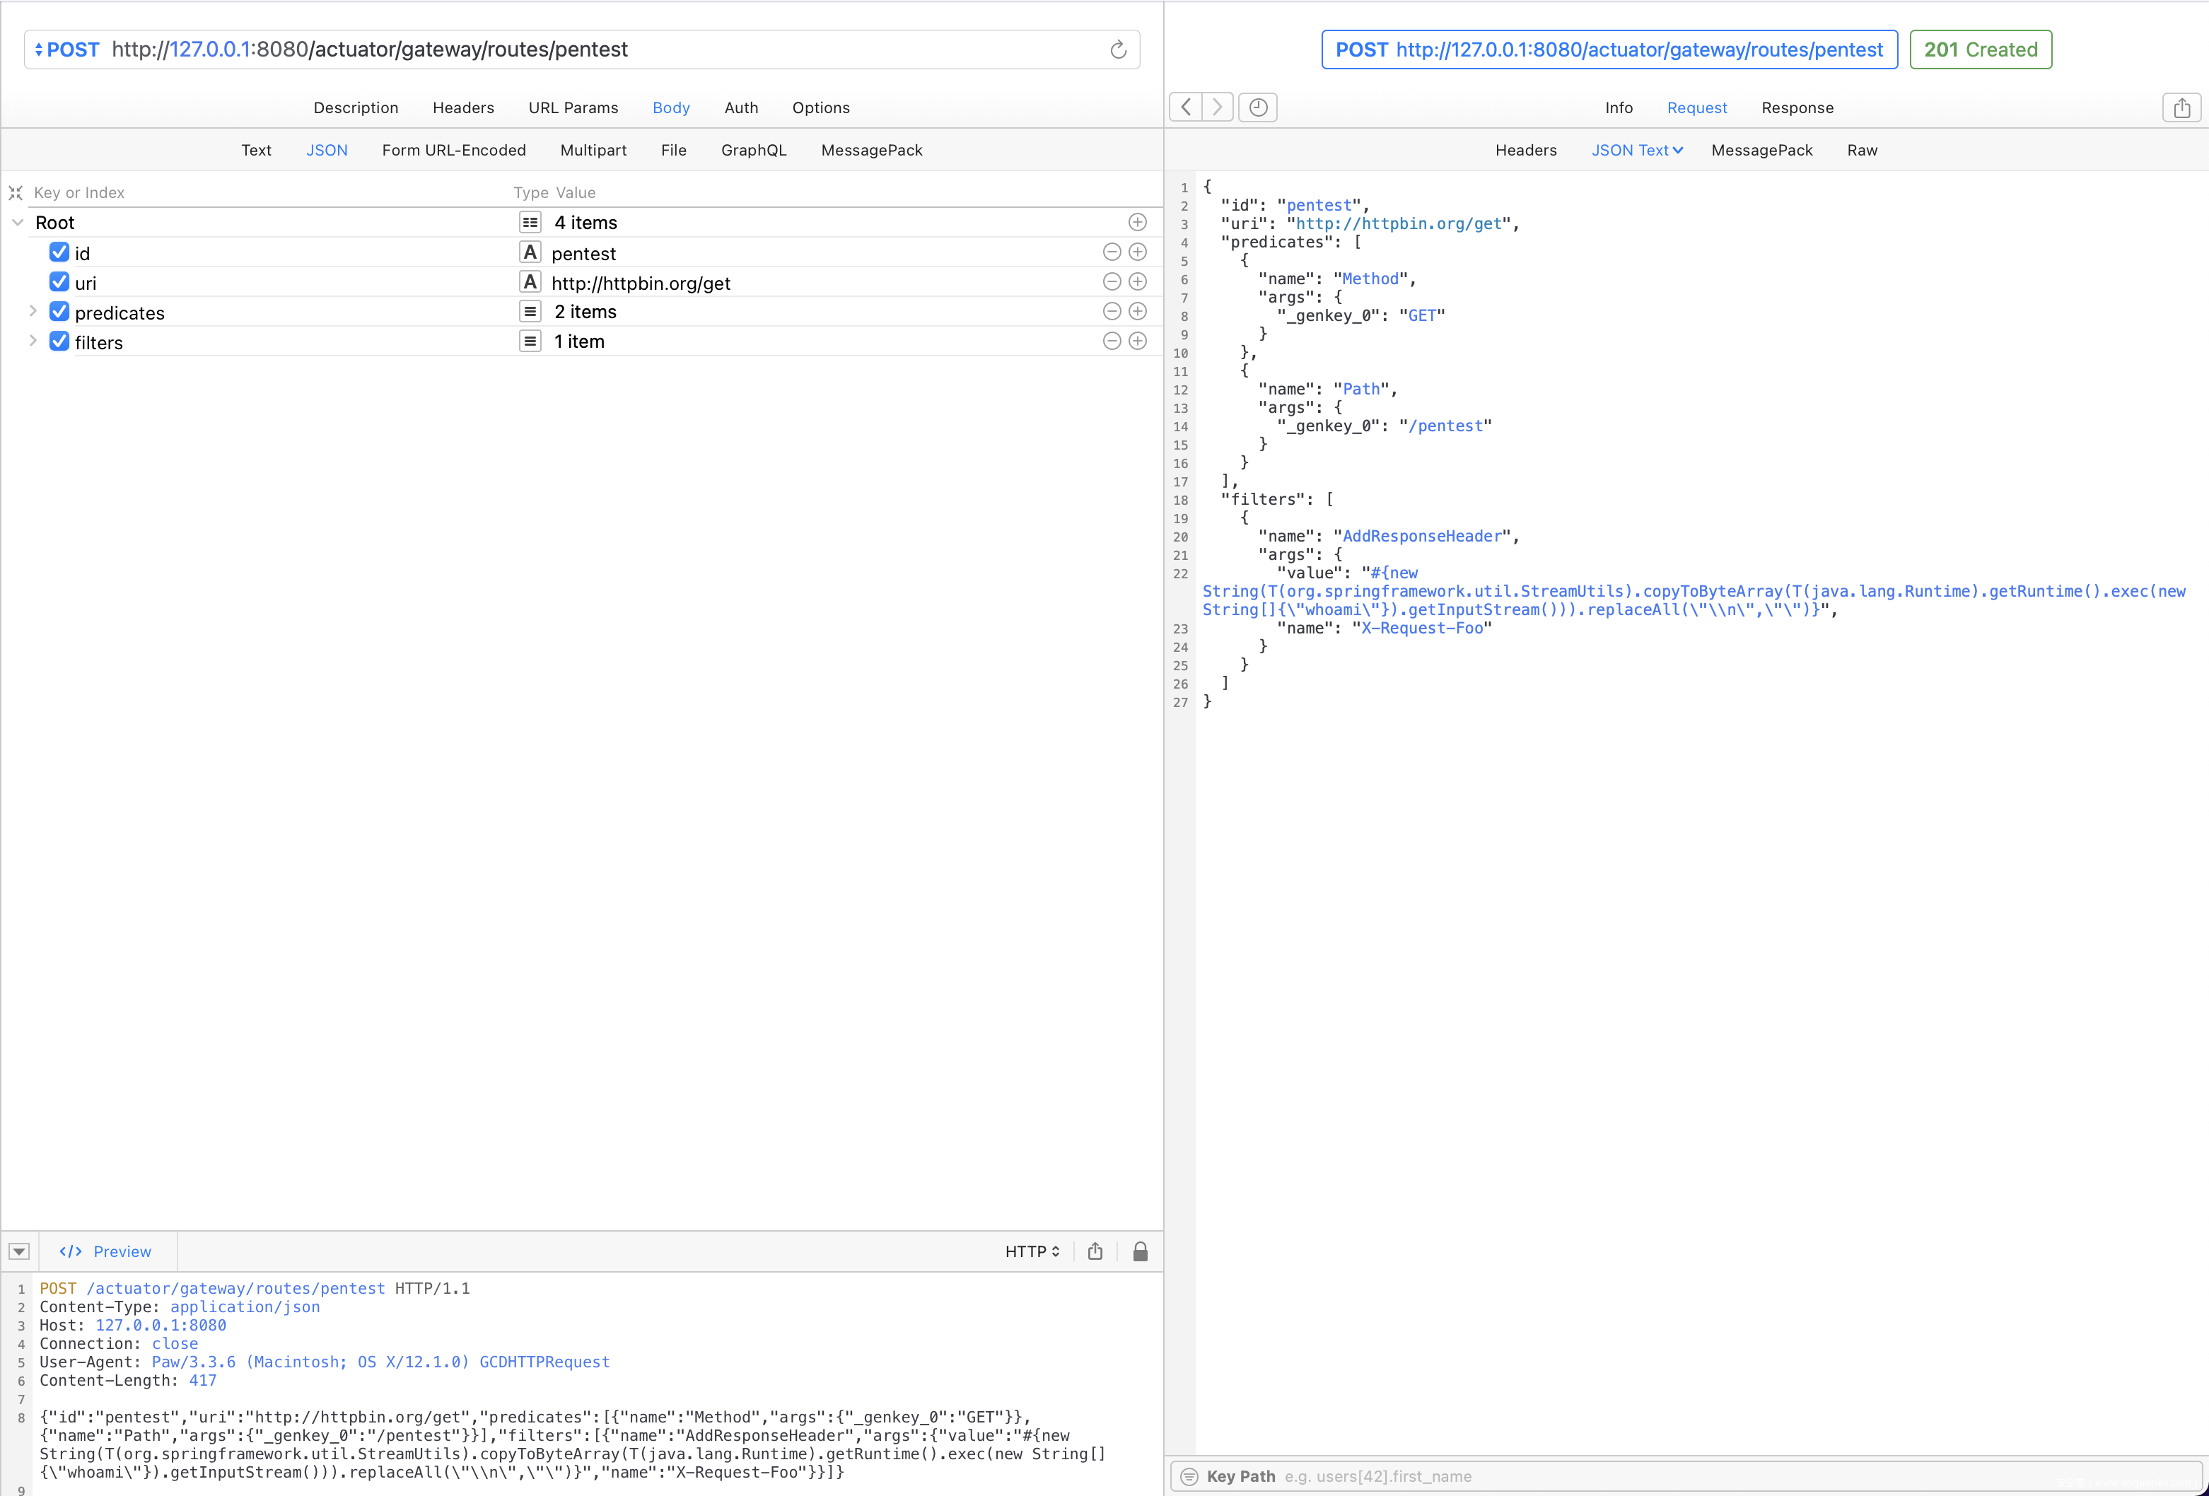
Task: Select Form URL-Encoded body type
Action: coord(453,150)
